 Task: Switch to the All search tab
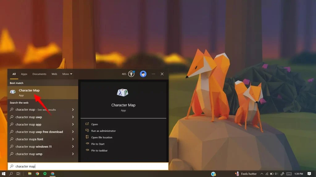(x=14, y=74)
